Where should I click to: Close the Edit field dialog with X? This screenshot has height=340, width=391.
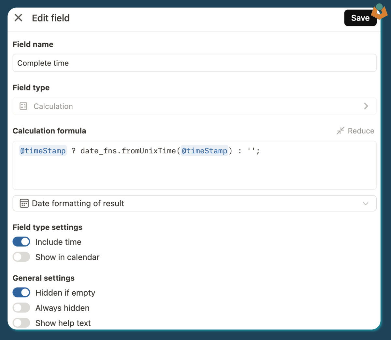coord(19,18)
